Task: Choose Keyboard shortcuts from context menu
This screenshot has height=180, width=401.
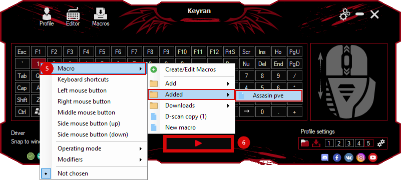Action: coord(94,79)
